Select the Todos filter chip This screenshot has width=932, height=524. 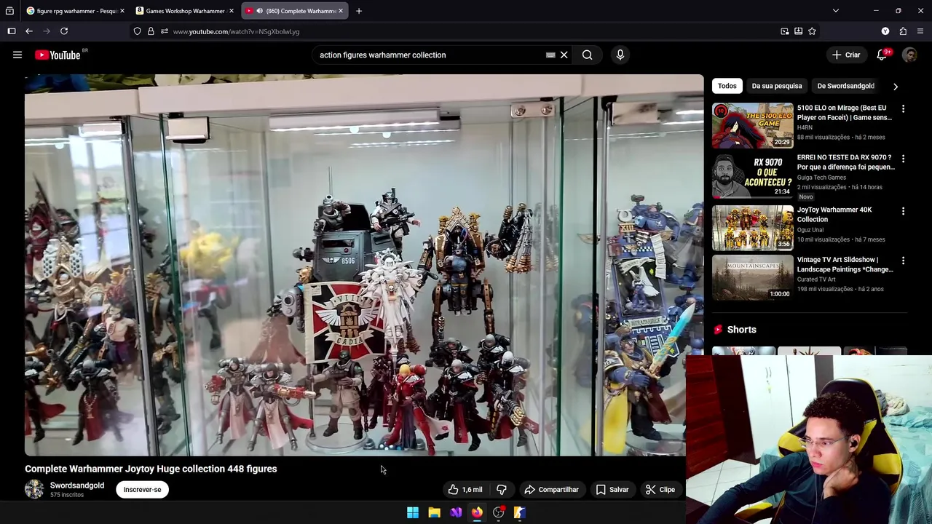[x=727, y=86]
